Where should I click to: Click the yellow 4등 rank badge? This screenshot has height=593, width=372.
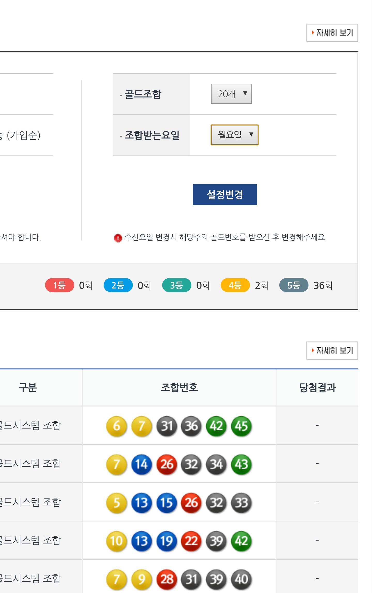(235, 285)
